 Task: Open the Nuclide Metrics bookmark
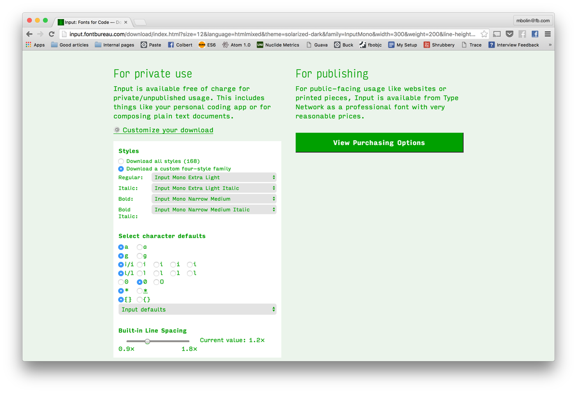(x=278, y=45)
